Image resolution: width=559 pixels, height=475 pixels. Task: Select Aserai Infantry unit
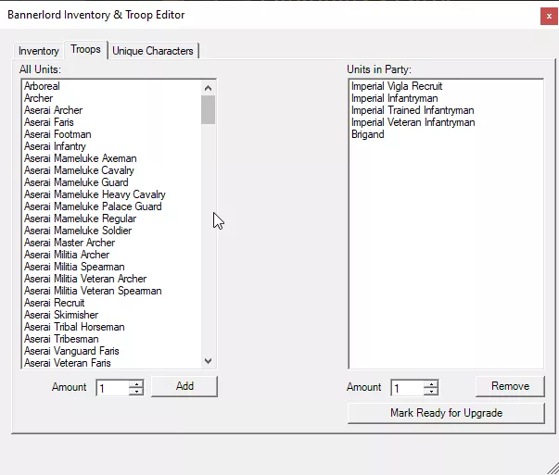click(112, 146)
